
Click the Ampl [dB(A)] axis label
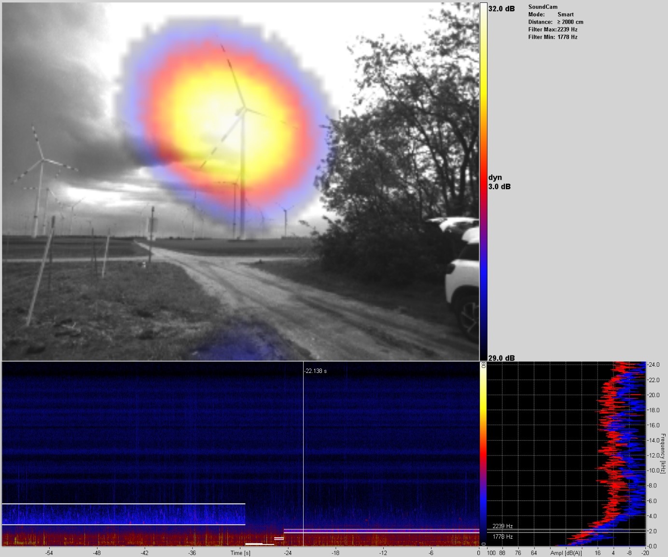pyautogui.click(x=566, y=553)
